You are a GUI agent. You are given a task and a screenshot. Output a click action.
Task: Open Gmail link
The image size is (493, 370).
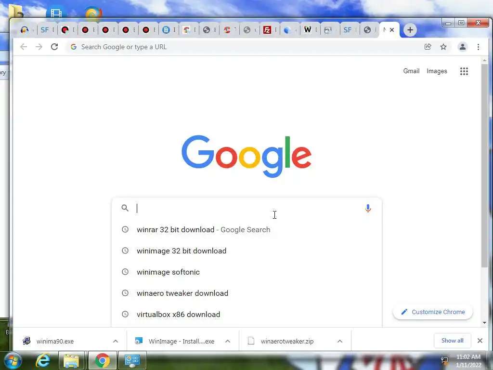[x=411, y=71]
